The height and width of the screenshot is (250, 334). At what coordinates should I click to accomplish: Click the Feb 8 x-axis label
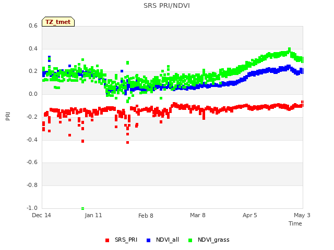point(146,216)
